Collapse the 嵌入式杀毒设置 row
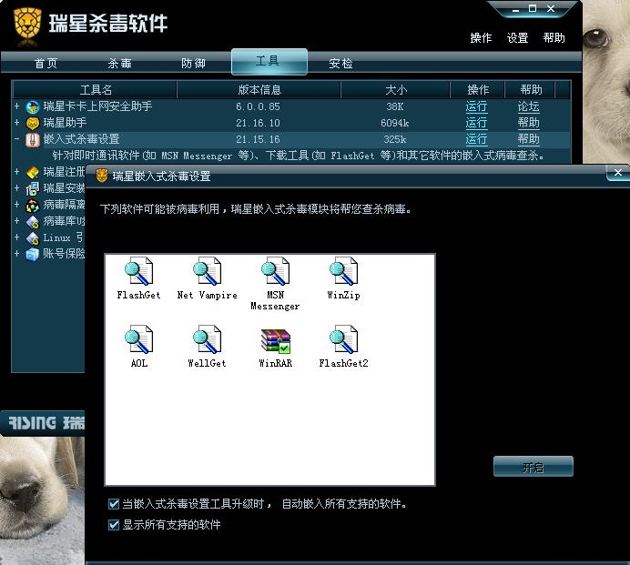This screenshot has height=565, width=630. (17, 139)
